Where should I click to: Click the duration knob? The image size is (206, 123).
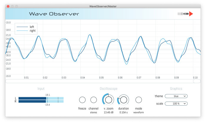pyautogui.click(x=123, y=100)
